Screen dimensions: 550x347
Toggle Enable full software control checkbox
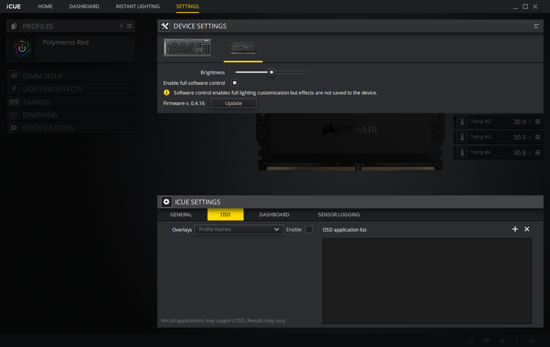pos(234,83)
